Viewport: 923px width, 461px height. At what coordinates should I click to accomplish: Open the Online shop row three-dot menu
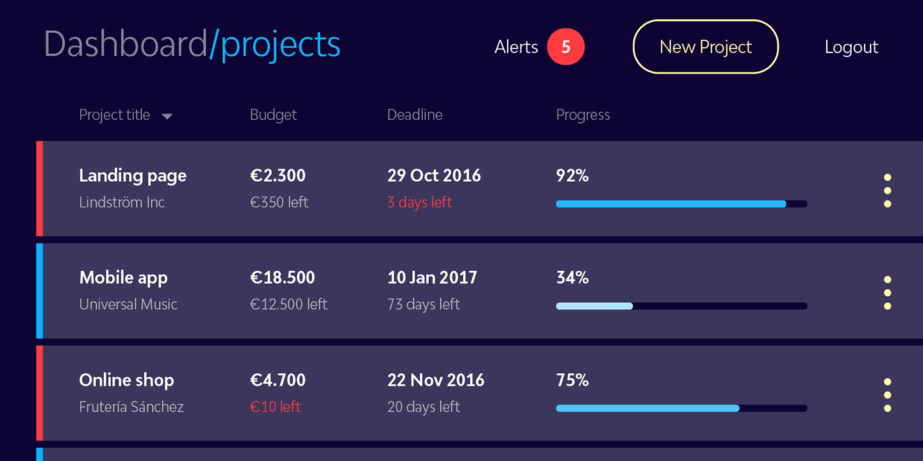887,395
